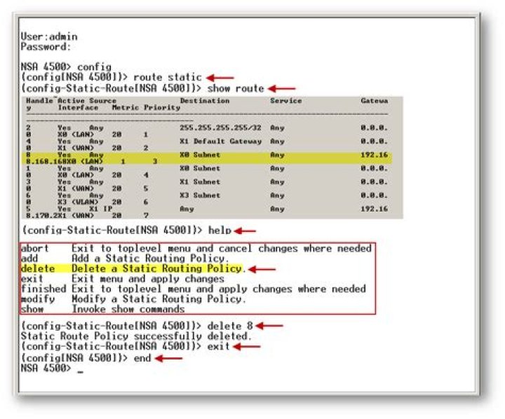Screen dimensions: 505x419
Task: Click the 'delete 8' command text
Action: (x=230, y=326)
